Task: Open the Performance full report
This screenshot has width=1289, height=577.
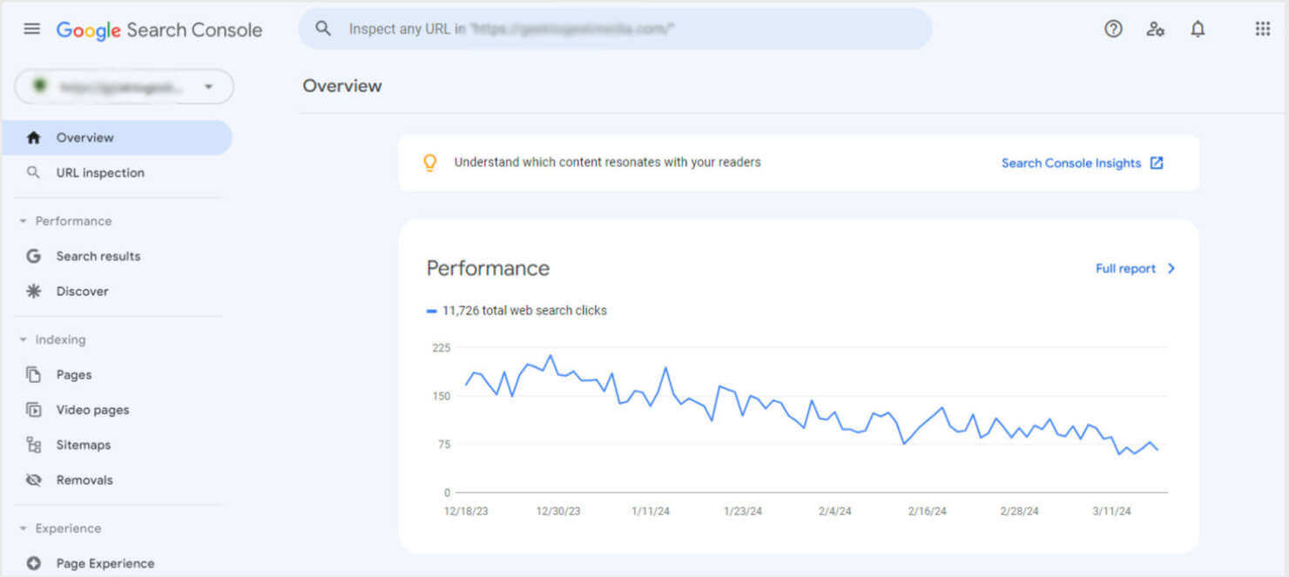Action: coord(1126,268)
